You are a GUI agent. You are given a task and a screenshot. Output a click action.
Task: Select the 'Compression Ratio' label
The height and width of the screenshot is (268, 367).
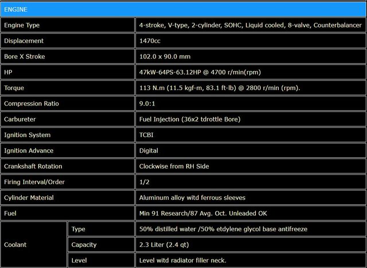[32, 103]
